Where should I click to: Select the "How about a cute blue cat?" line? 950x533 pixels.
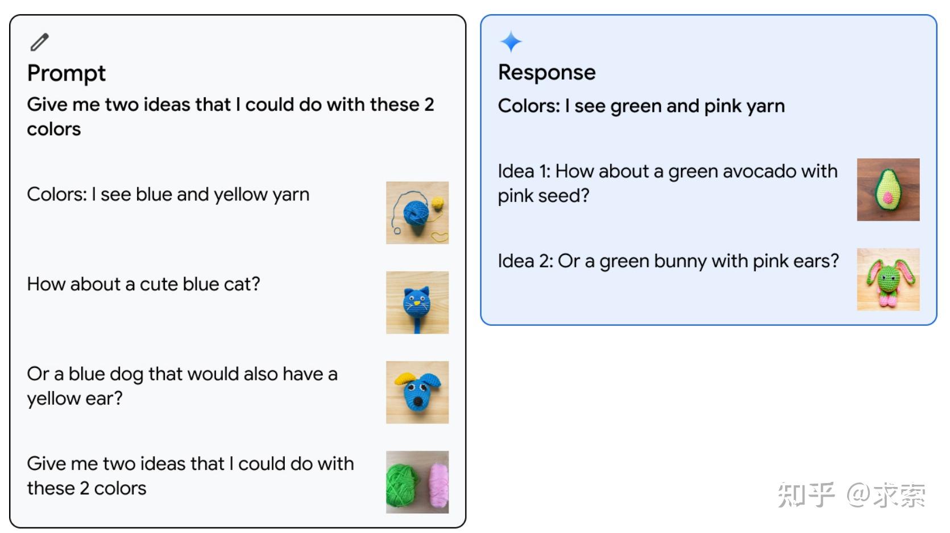(x=143, y=284)
